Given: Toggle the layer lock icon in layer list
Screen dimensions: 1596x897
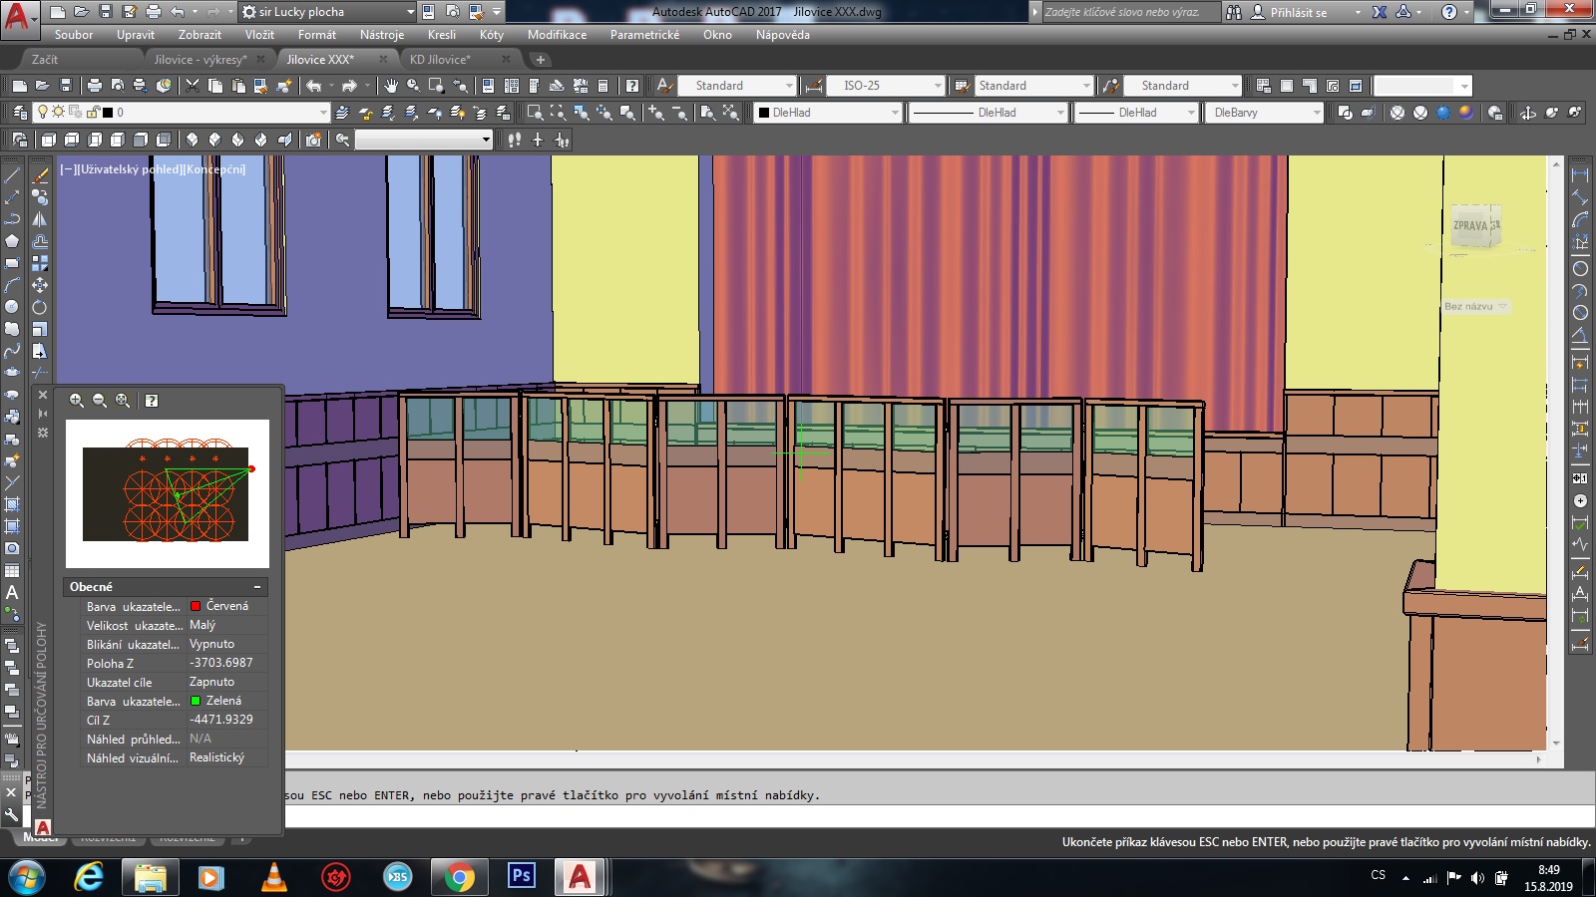Looking at the screenshot, I should tap(92, 113).
